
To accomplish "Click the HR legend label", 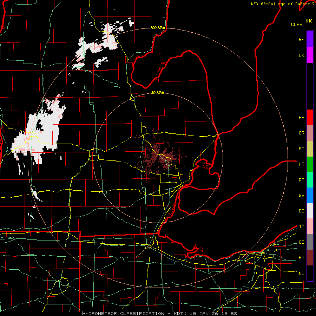I will (x=302, y=164).
